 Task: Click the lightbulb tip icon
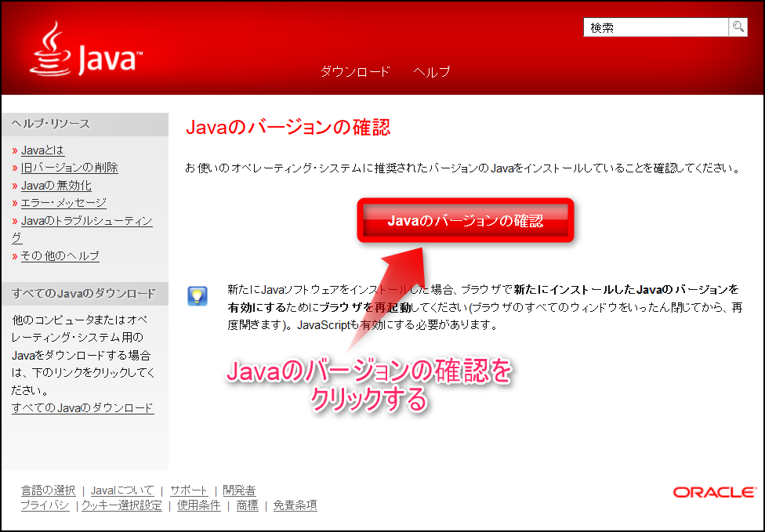198,296
